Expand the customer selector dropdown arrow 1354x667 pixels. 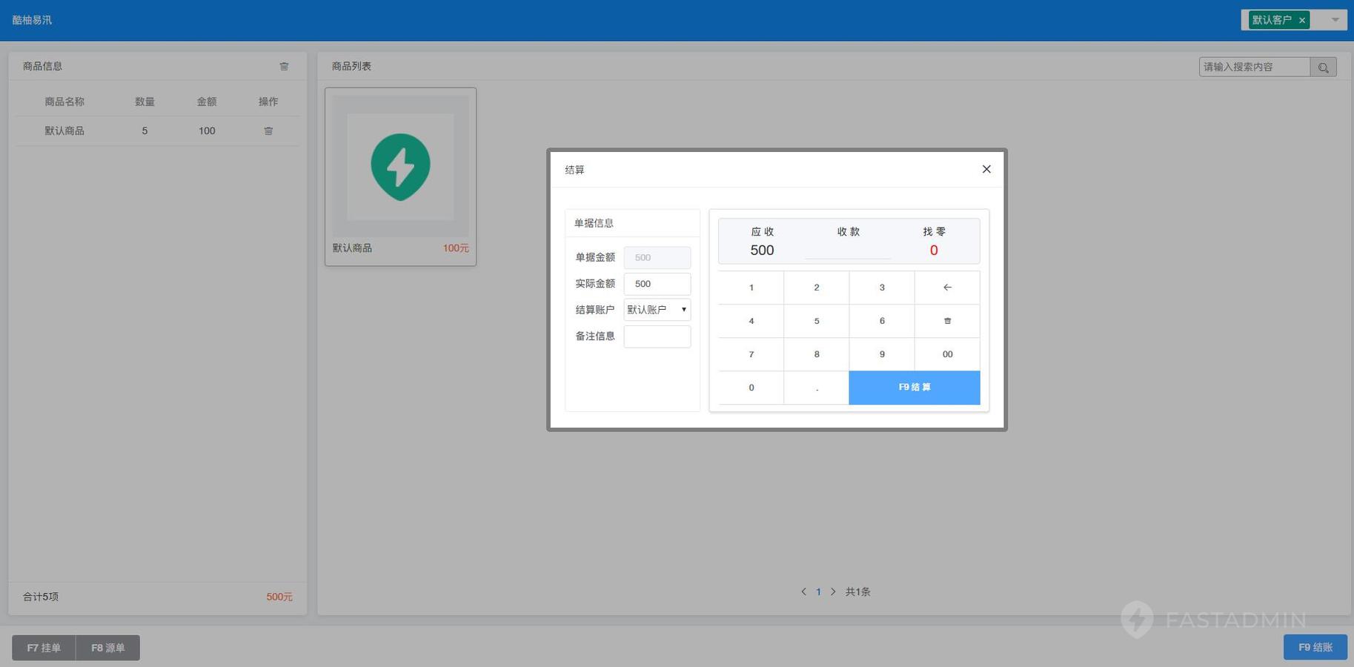point(1335,20)
